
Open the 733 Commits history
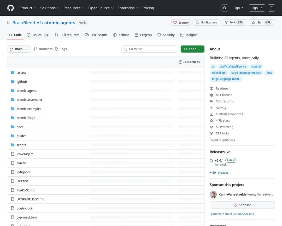pyautogui.click(x=189, y=62)
